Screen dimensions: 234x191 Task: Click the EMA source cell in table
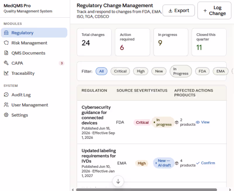(122, 163)
